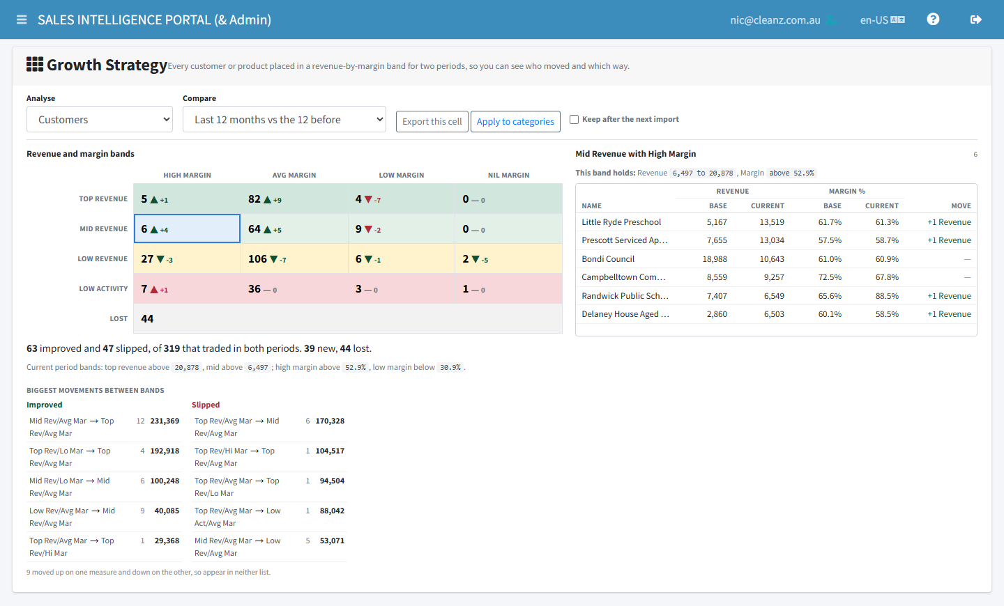1004x606 pixels.
Task: Click the Little Ryde Preschool row
Action: coord(776,222)
